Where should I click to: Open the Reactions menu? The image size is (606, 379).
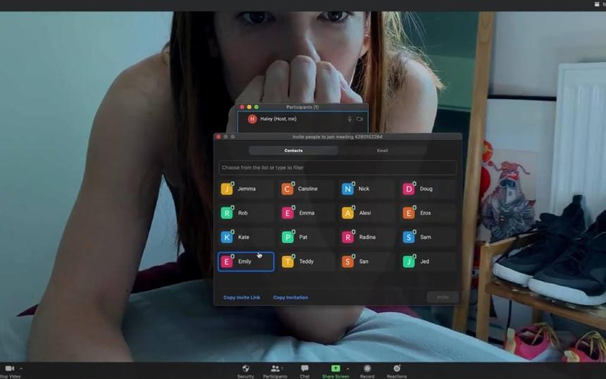pyautogui.click(x=397, y=369)
